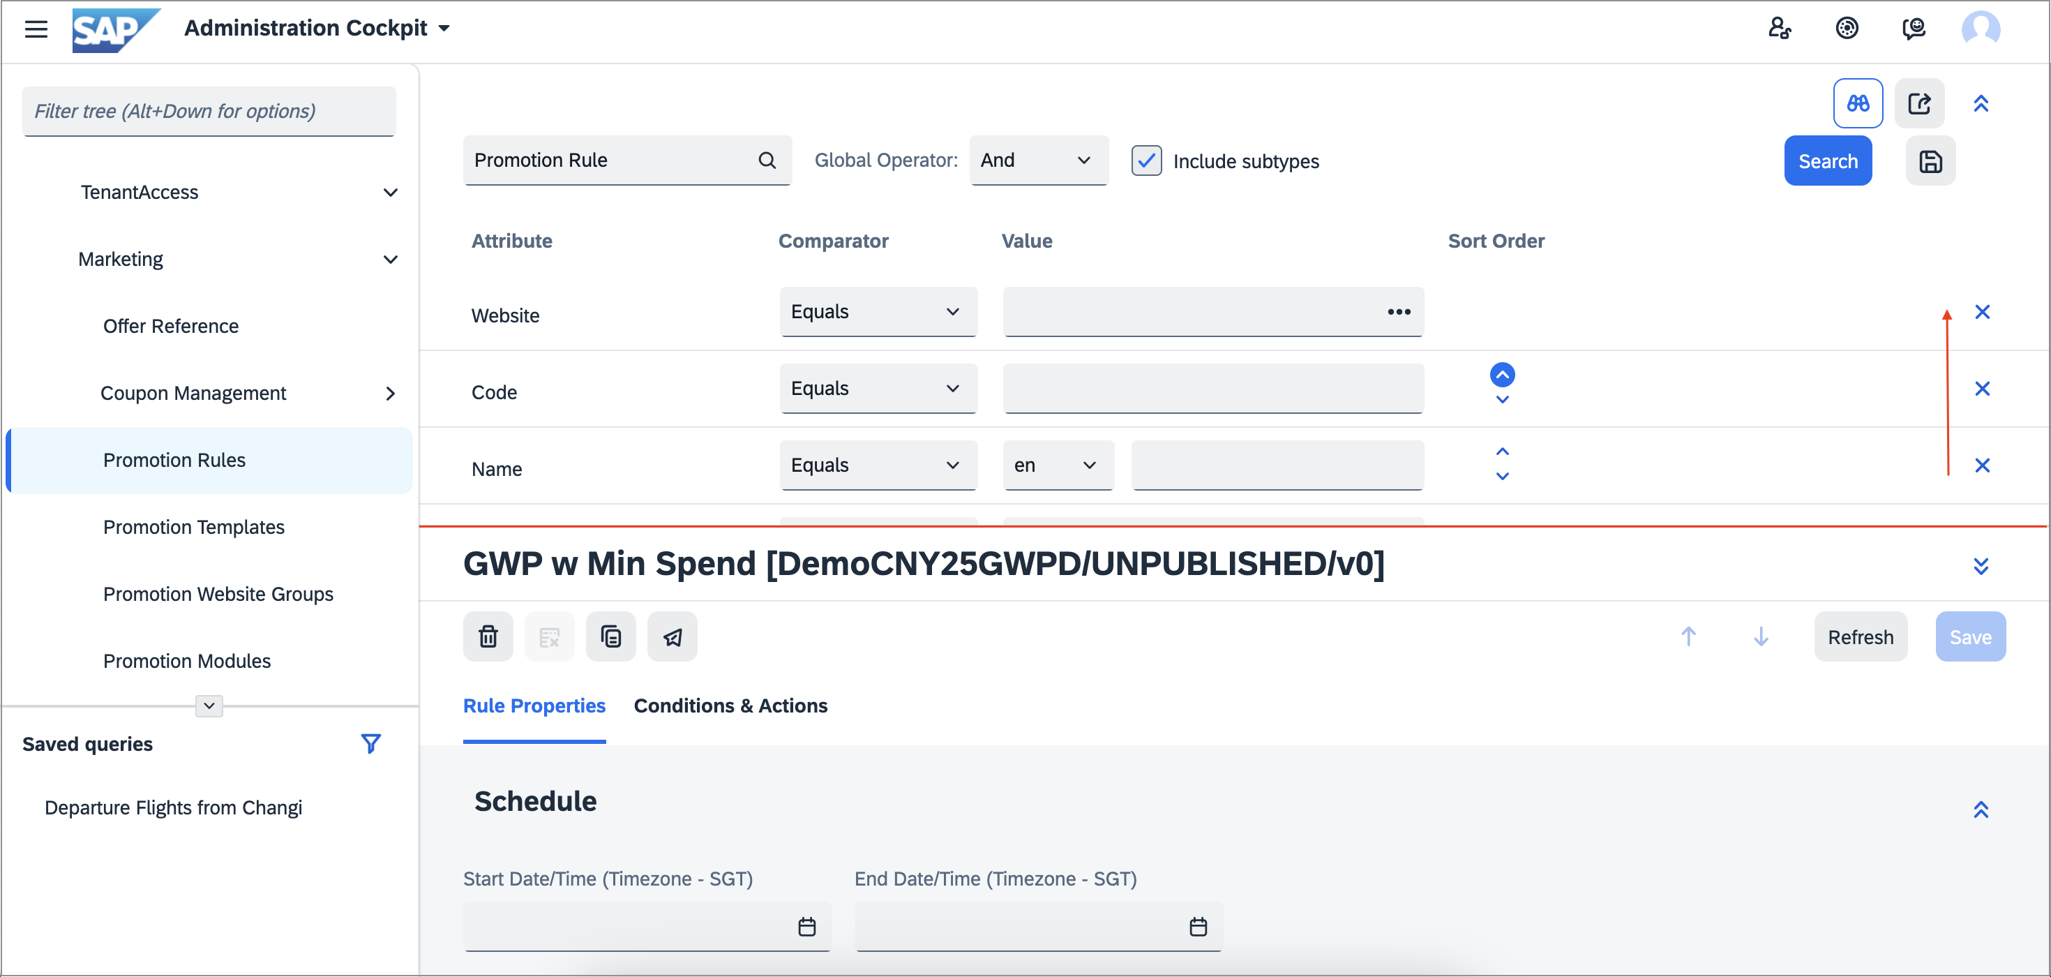
Task: Collapse the navigation tree with the small splitter arrow
Action: [209, 706]
